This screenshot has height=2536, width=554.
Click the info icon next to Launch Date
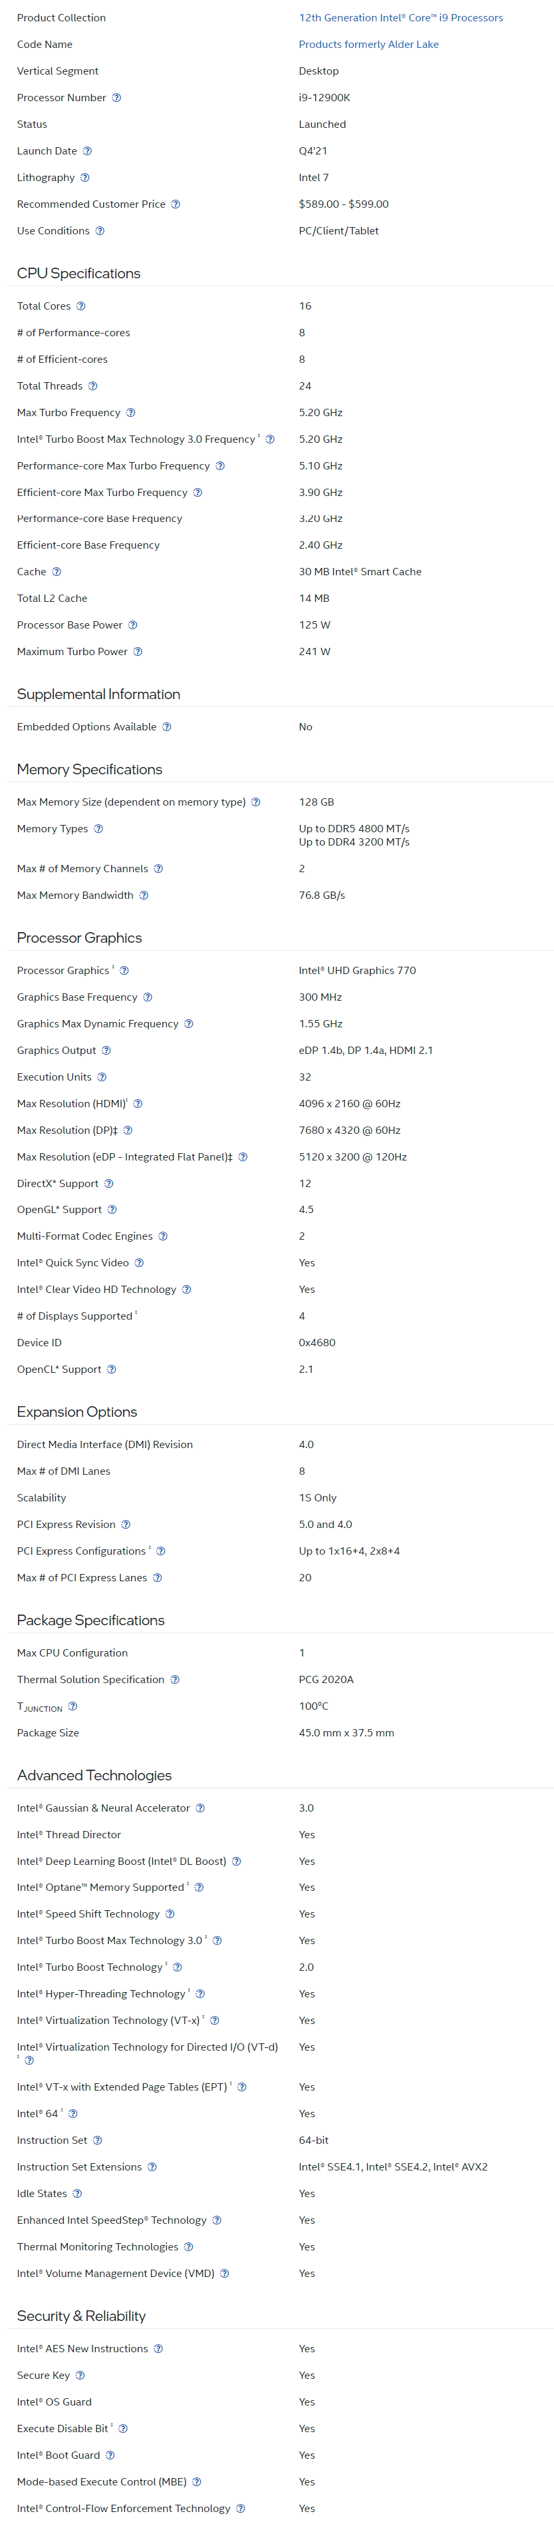pos(86,150)
